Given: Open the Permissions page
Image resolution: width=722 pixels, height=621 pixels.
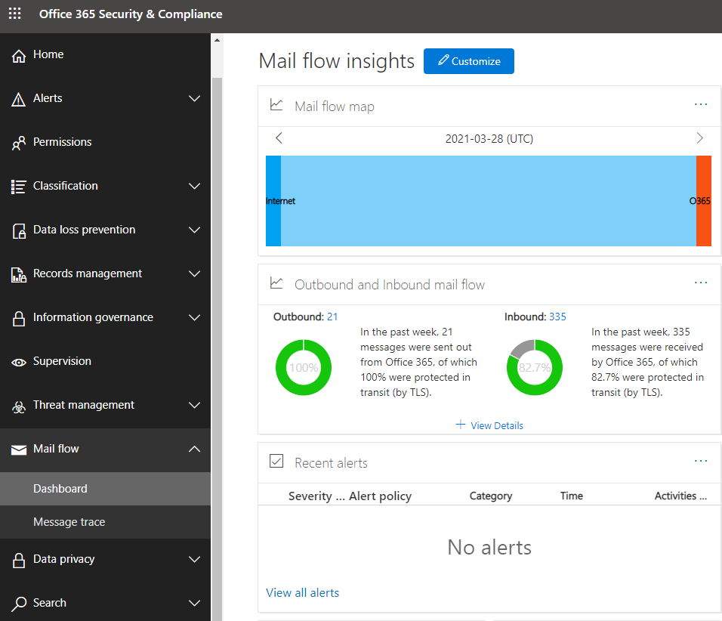Looking at the screenshot, I should (105, 142).
